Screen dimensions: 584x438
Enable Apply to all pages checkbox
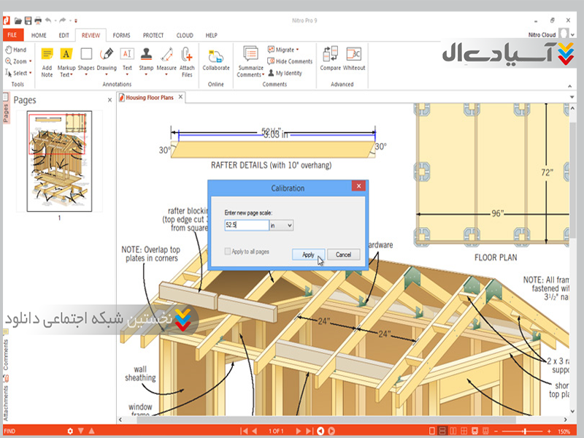[x=228, y=252]
